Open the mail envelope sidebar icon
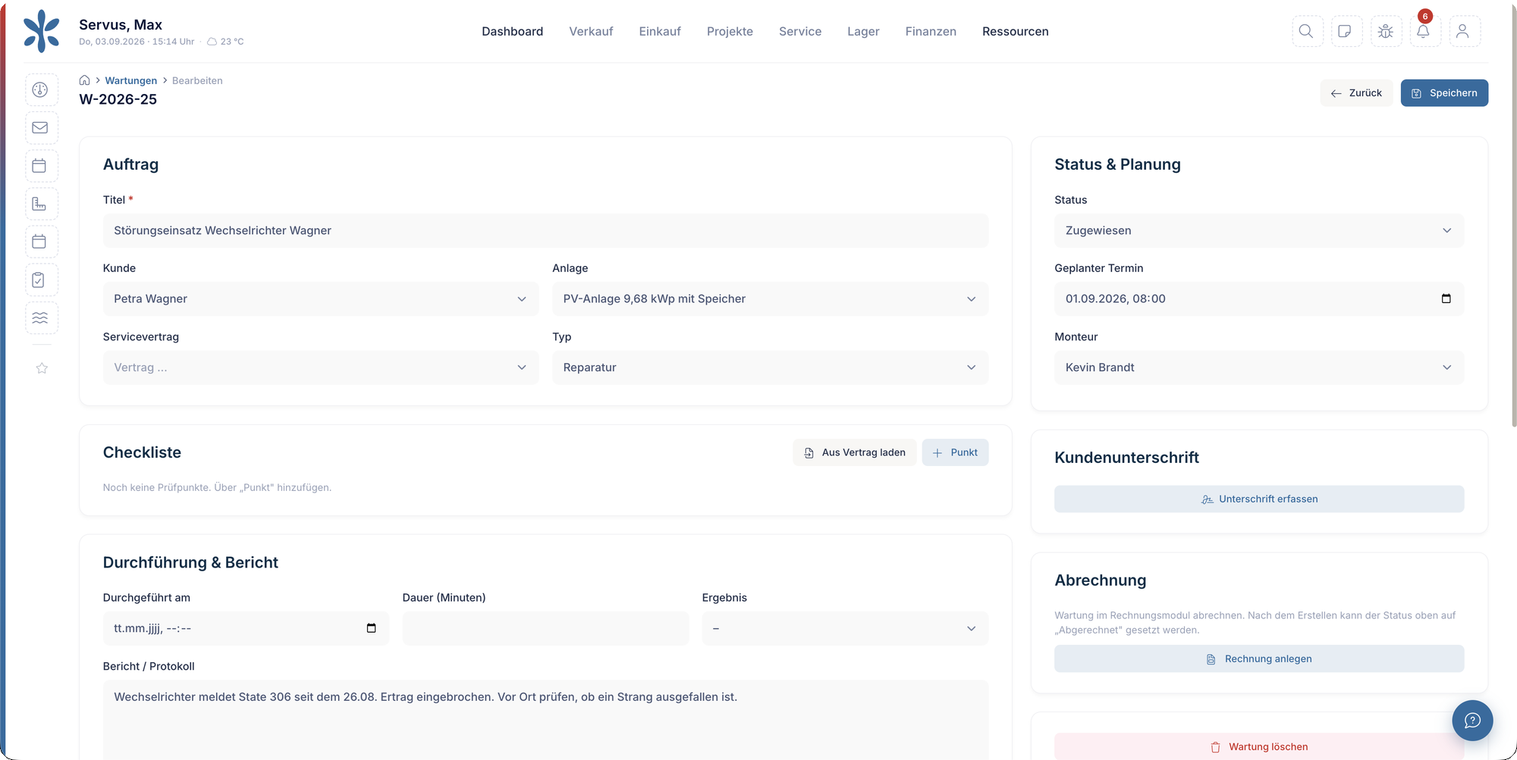This screenshot has width=1517, height=760. tap(41, 128)
